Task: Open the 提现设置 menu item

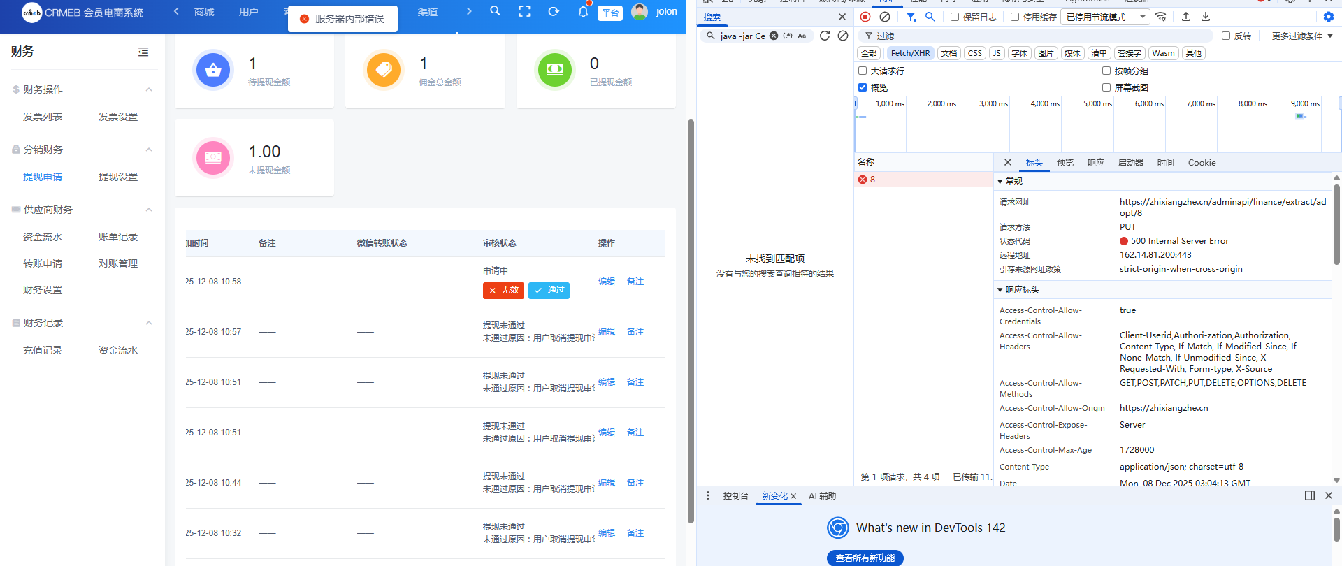Action: [118, 177]
